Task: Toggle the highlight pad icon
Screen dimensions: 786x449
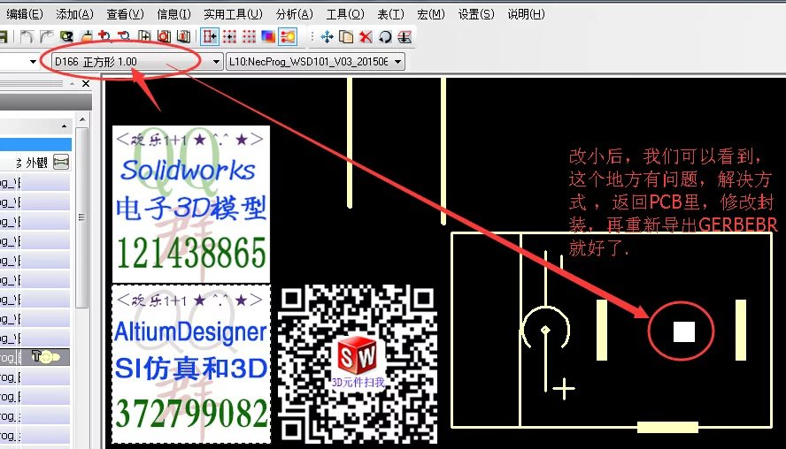Action: (x=288, y=36)
